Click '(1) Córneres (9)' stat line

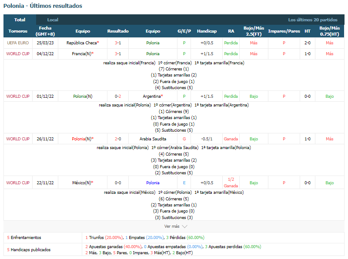(174, 112)
